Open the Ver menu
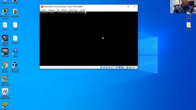The image size is (196, 110). click(x=58, y=10)
